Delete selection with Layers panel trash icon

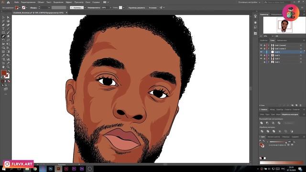(x=301, y=105)
